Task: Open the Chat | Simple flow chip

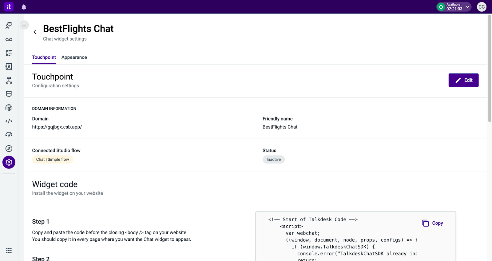Action: point(53,160)
